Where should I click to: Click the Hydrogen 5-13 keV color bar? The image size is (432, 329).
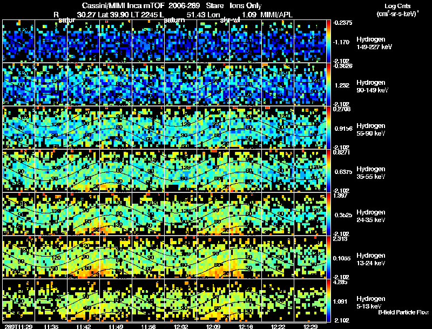tap(328, 300)
